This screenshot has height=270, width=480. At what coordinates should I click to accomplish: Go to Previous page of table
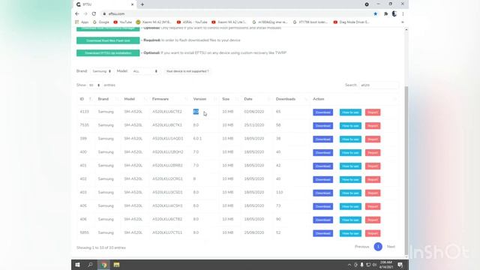point(361,247)
